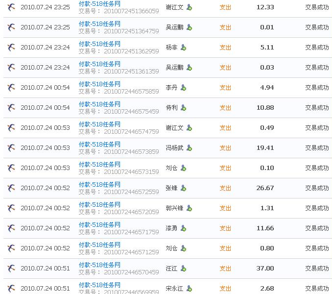The width and height of the screenshot is (332, 294).
Task: Click 支出 label in the 0.49 row
Action: (x=225, y=128)
